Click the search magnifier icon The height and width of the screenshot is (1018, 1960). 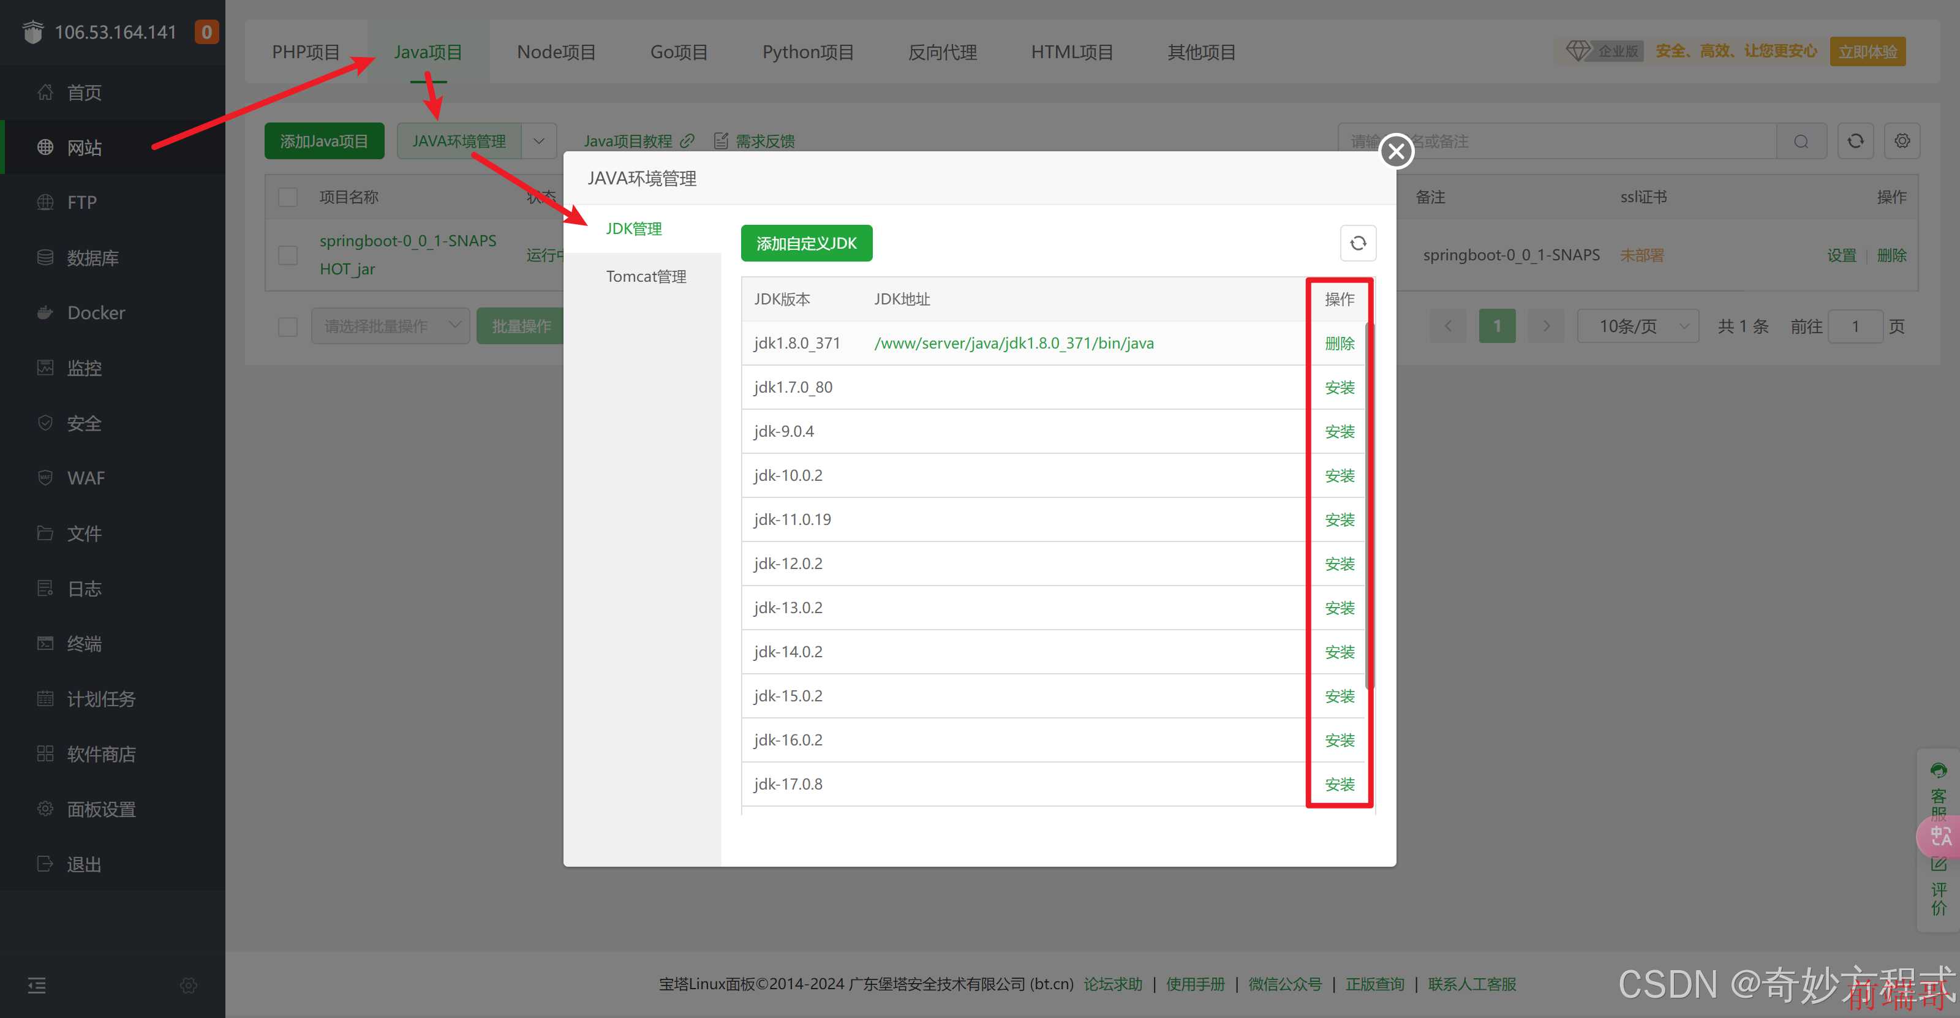[x=1801, y=141]
